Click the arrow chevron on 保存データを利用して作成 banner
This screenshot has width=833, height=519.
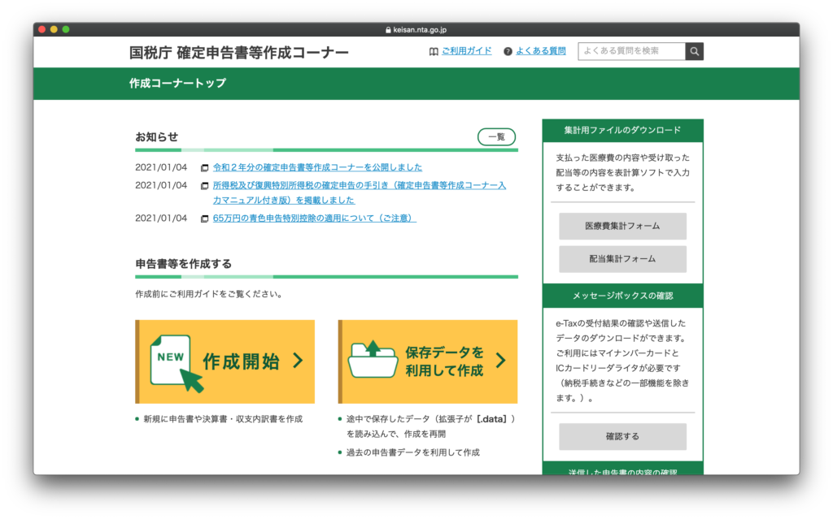point(500,361)
